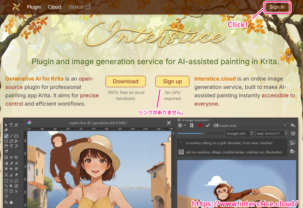The image size is (303, 208).
Task: Adjust the Strength slider handle
Action: coord(205,133)
